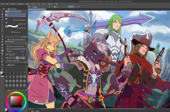Click the Fill bucket icon in command bar
170x112 pixels.
pos(54,7)
